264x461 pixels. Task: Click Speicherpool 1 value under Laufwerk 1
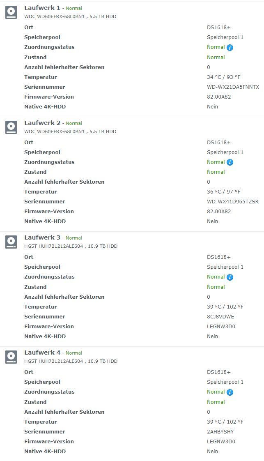click(225, 37)
